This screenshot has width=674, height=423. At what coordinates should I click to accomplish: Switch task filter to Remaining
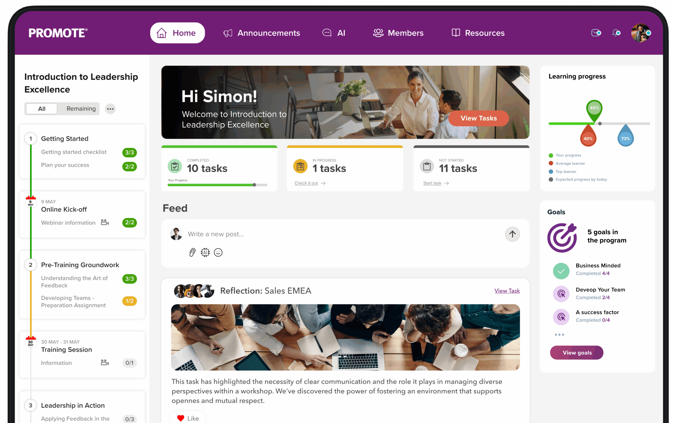pyautogui.click(x=81, y=109)
